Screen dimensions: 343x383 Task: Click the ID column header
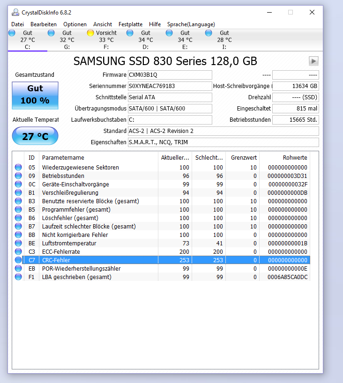(31, 157)
